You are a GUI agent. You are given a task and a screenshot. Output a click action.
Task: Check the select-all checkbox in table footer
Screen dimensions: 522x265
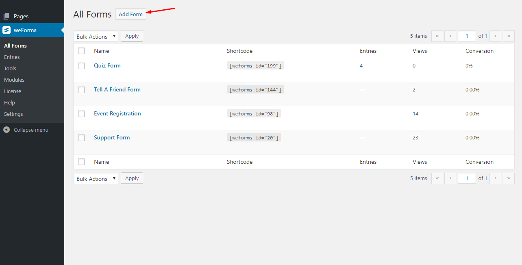tap(81, 162)
